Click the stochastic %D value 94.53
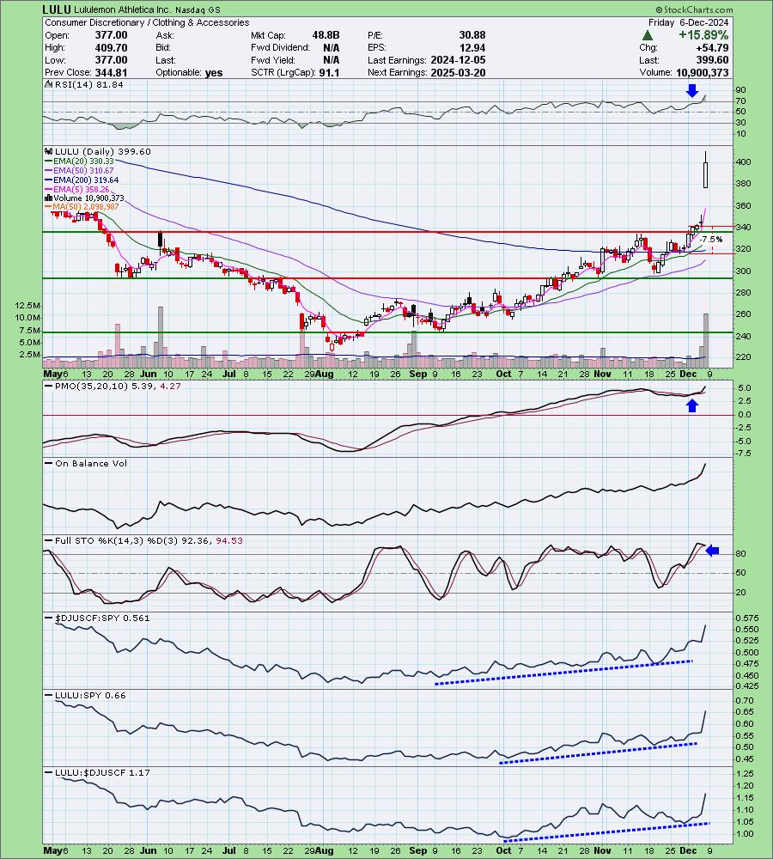 pyautogui.click(x=229, y=540)
